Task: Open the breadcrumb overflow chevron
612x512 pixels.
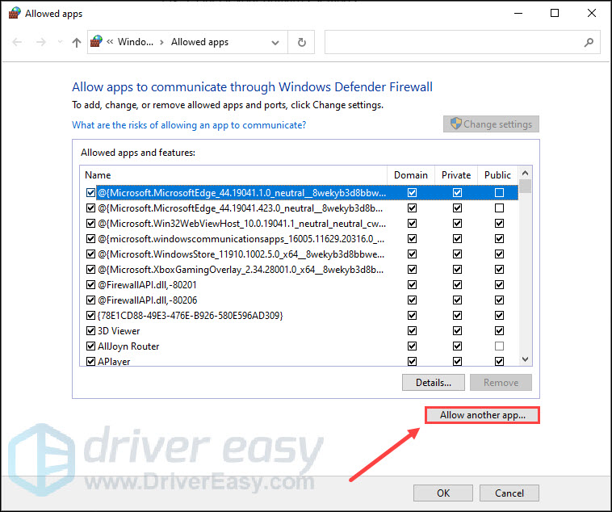Action: pos(110,42)
